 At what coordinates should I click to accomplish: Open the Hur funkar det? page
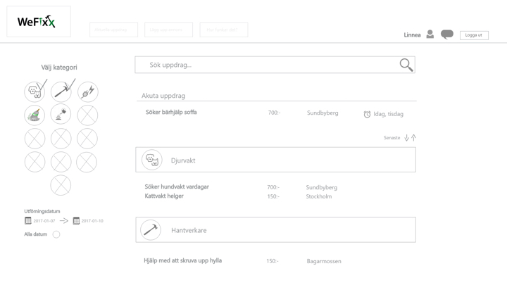click(x=224, y=30)
